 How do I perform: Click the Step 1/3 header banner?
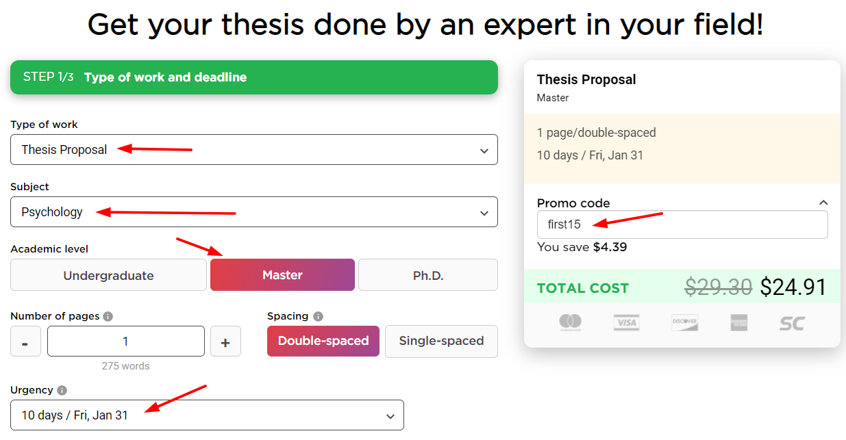point(254,77)
